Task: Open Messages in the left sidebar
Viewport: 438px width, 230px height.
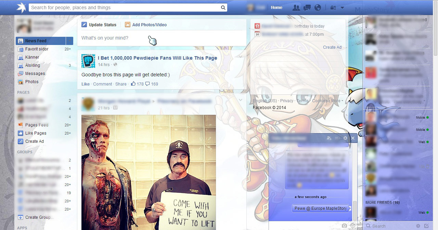Action: tap(35, 74)
